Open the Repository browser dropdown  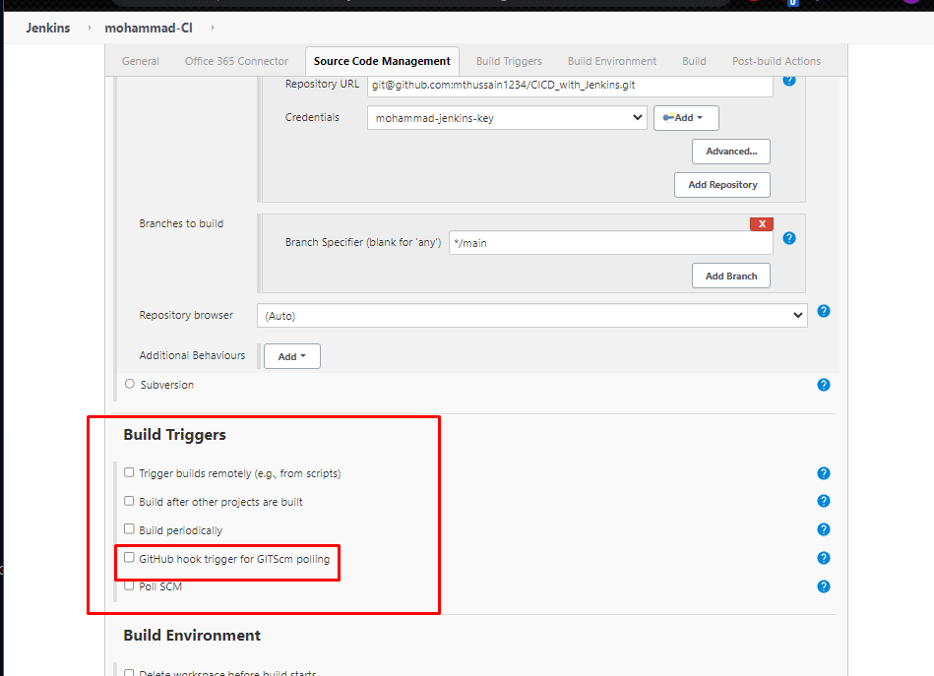click(531, 316)
